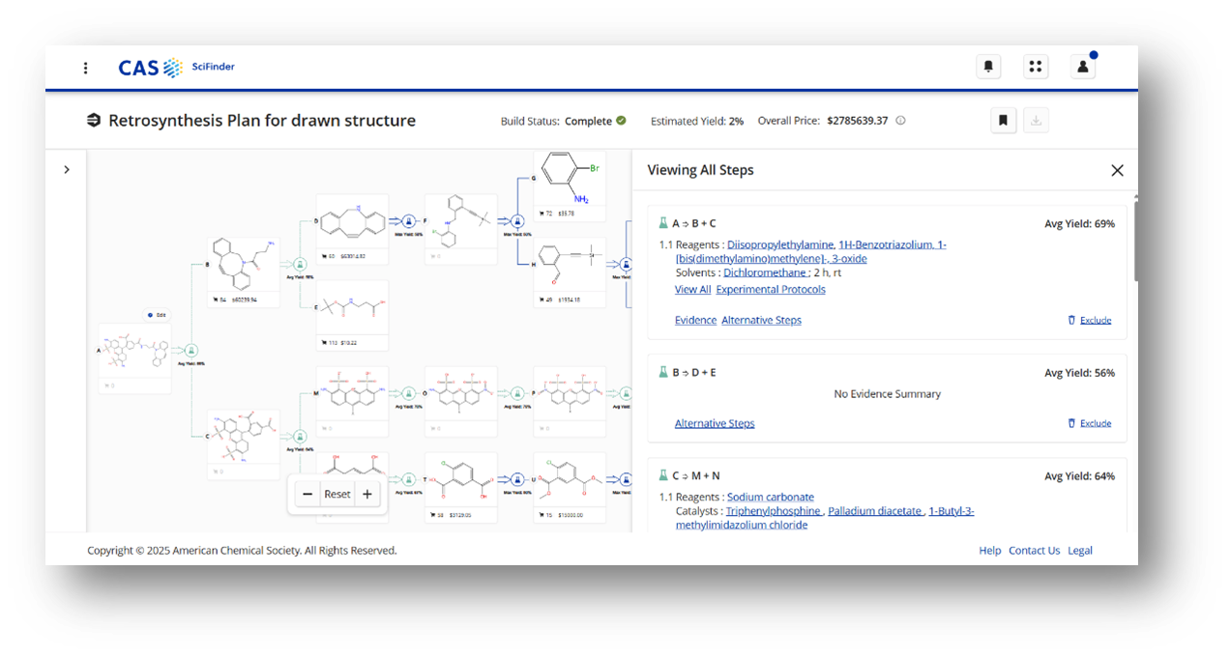The height and width of the screenshot is (657, 1230).
Task: Select the flask node before compound T
Action: (408, 479)
